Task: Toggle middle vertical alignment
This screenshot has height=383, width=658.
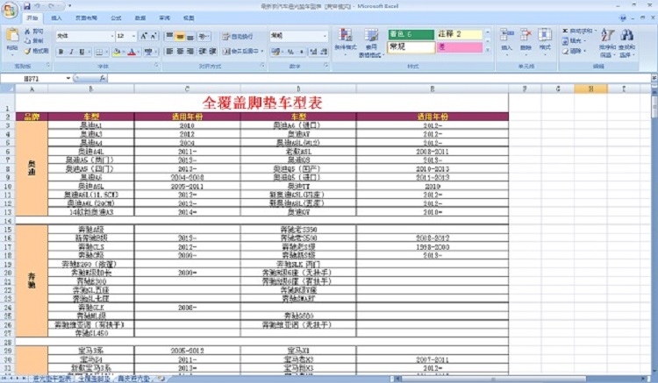Action: (x=180, y=36)
